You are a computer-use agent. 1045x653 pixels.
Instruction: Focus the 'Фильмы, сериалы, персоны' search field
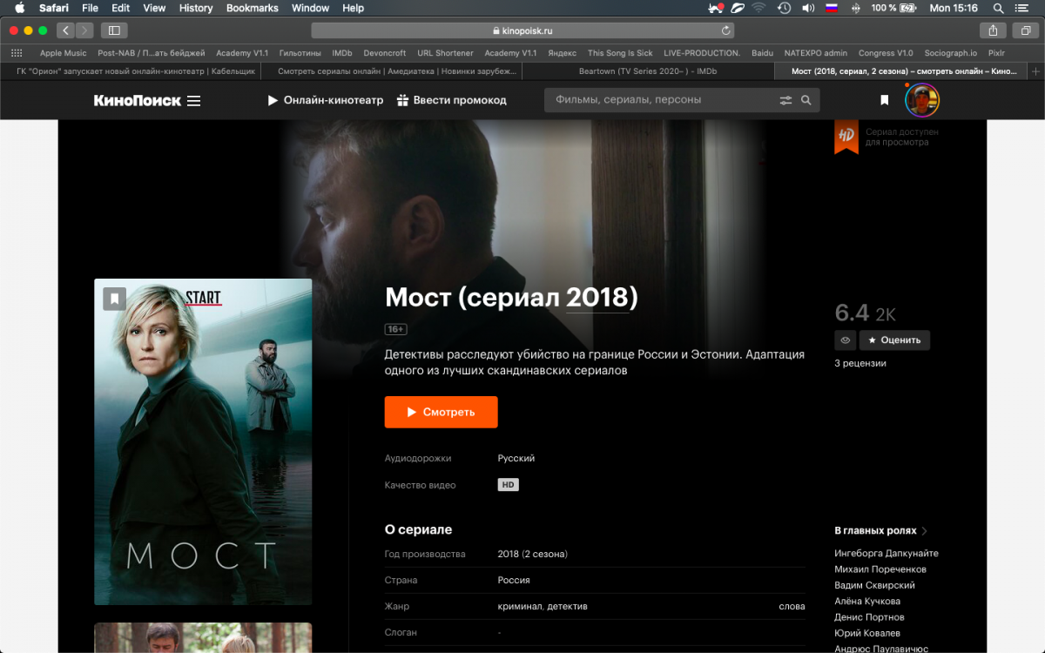click(662, 100)
